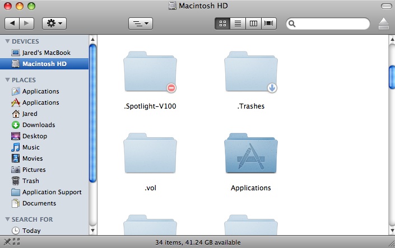Click the .Trashes file name label

(x=251, y=106)
